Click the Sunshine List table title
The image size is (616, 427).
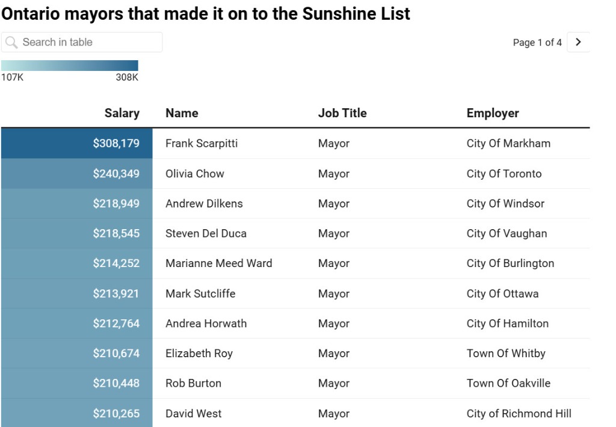206,14
